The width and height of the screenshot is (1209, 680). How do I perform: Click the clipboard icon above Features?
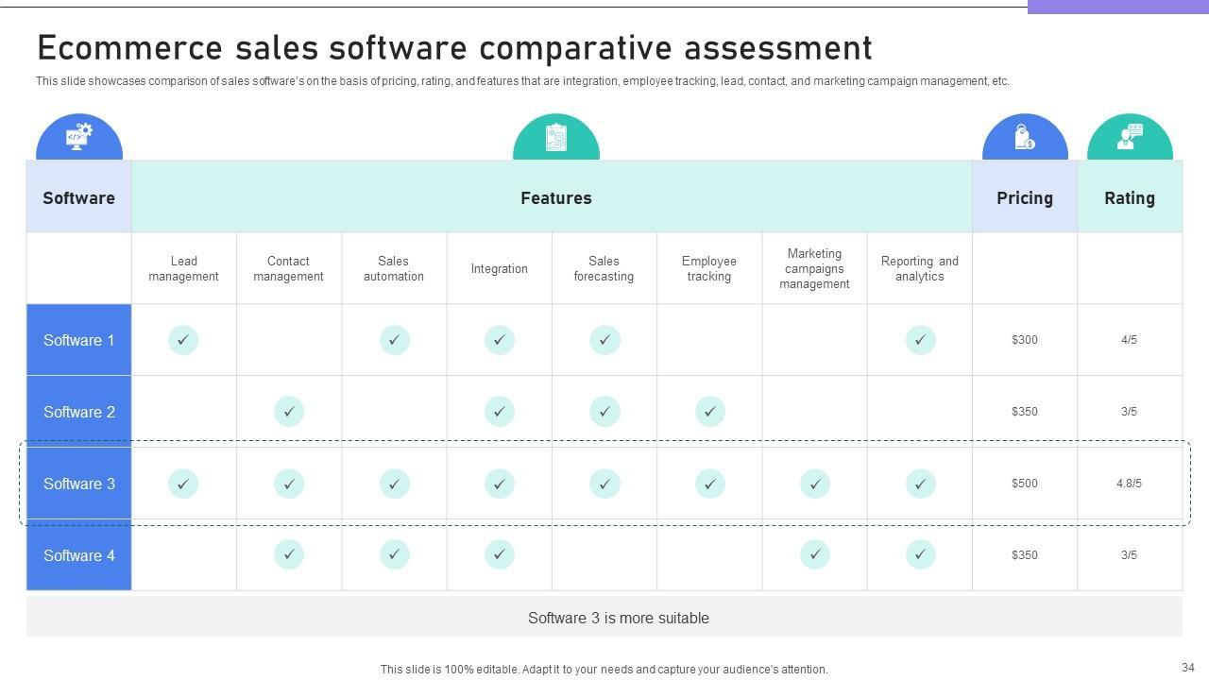tap(556, 138)
